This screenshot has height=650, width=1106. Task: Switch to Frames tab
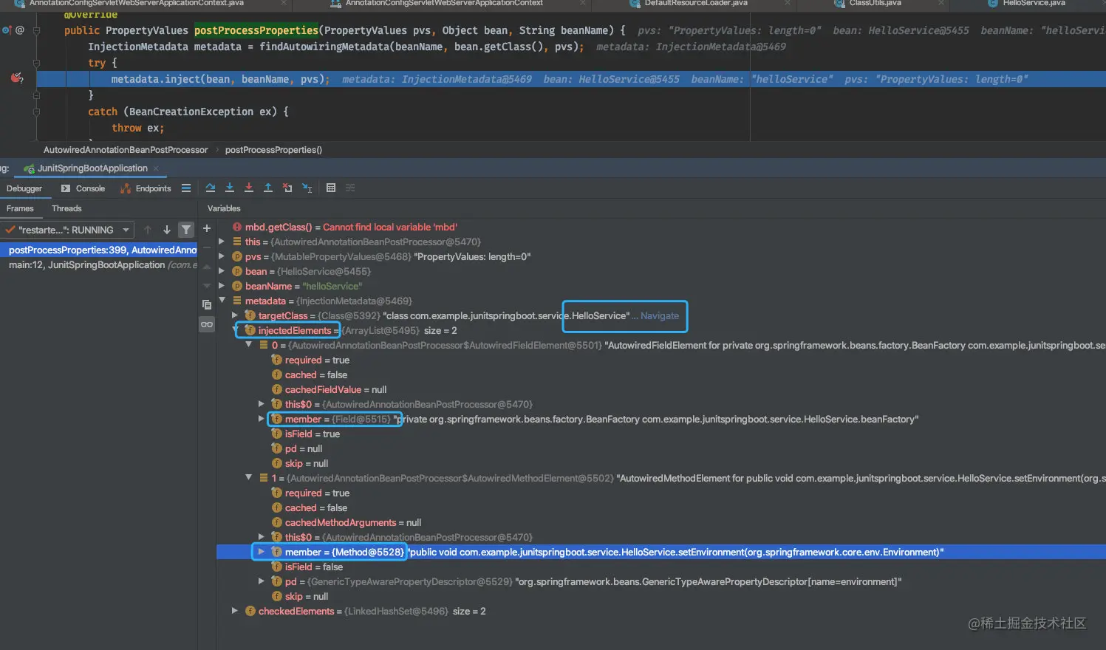21,208
